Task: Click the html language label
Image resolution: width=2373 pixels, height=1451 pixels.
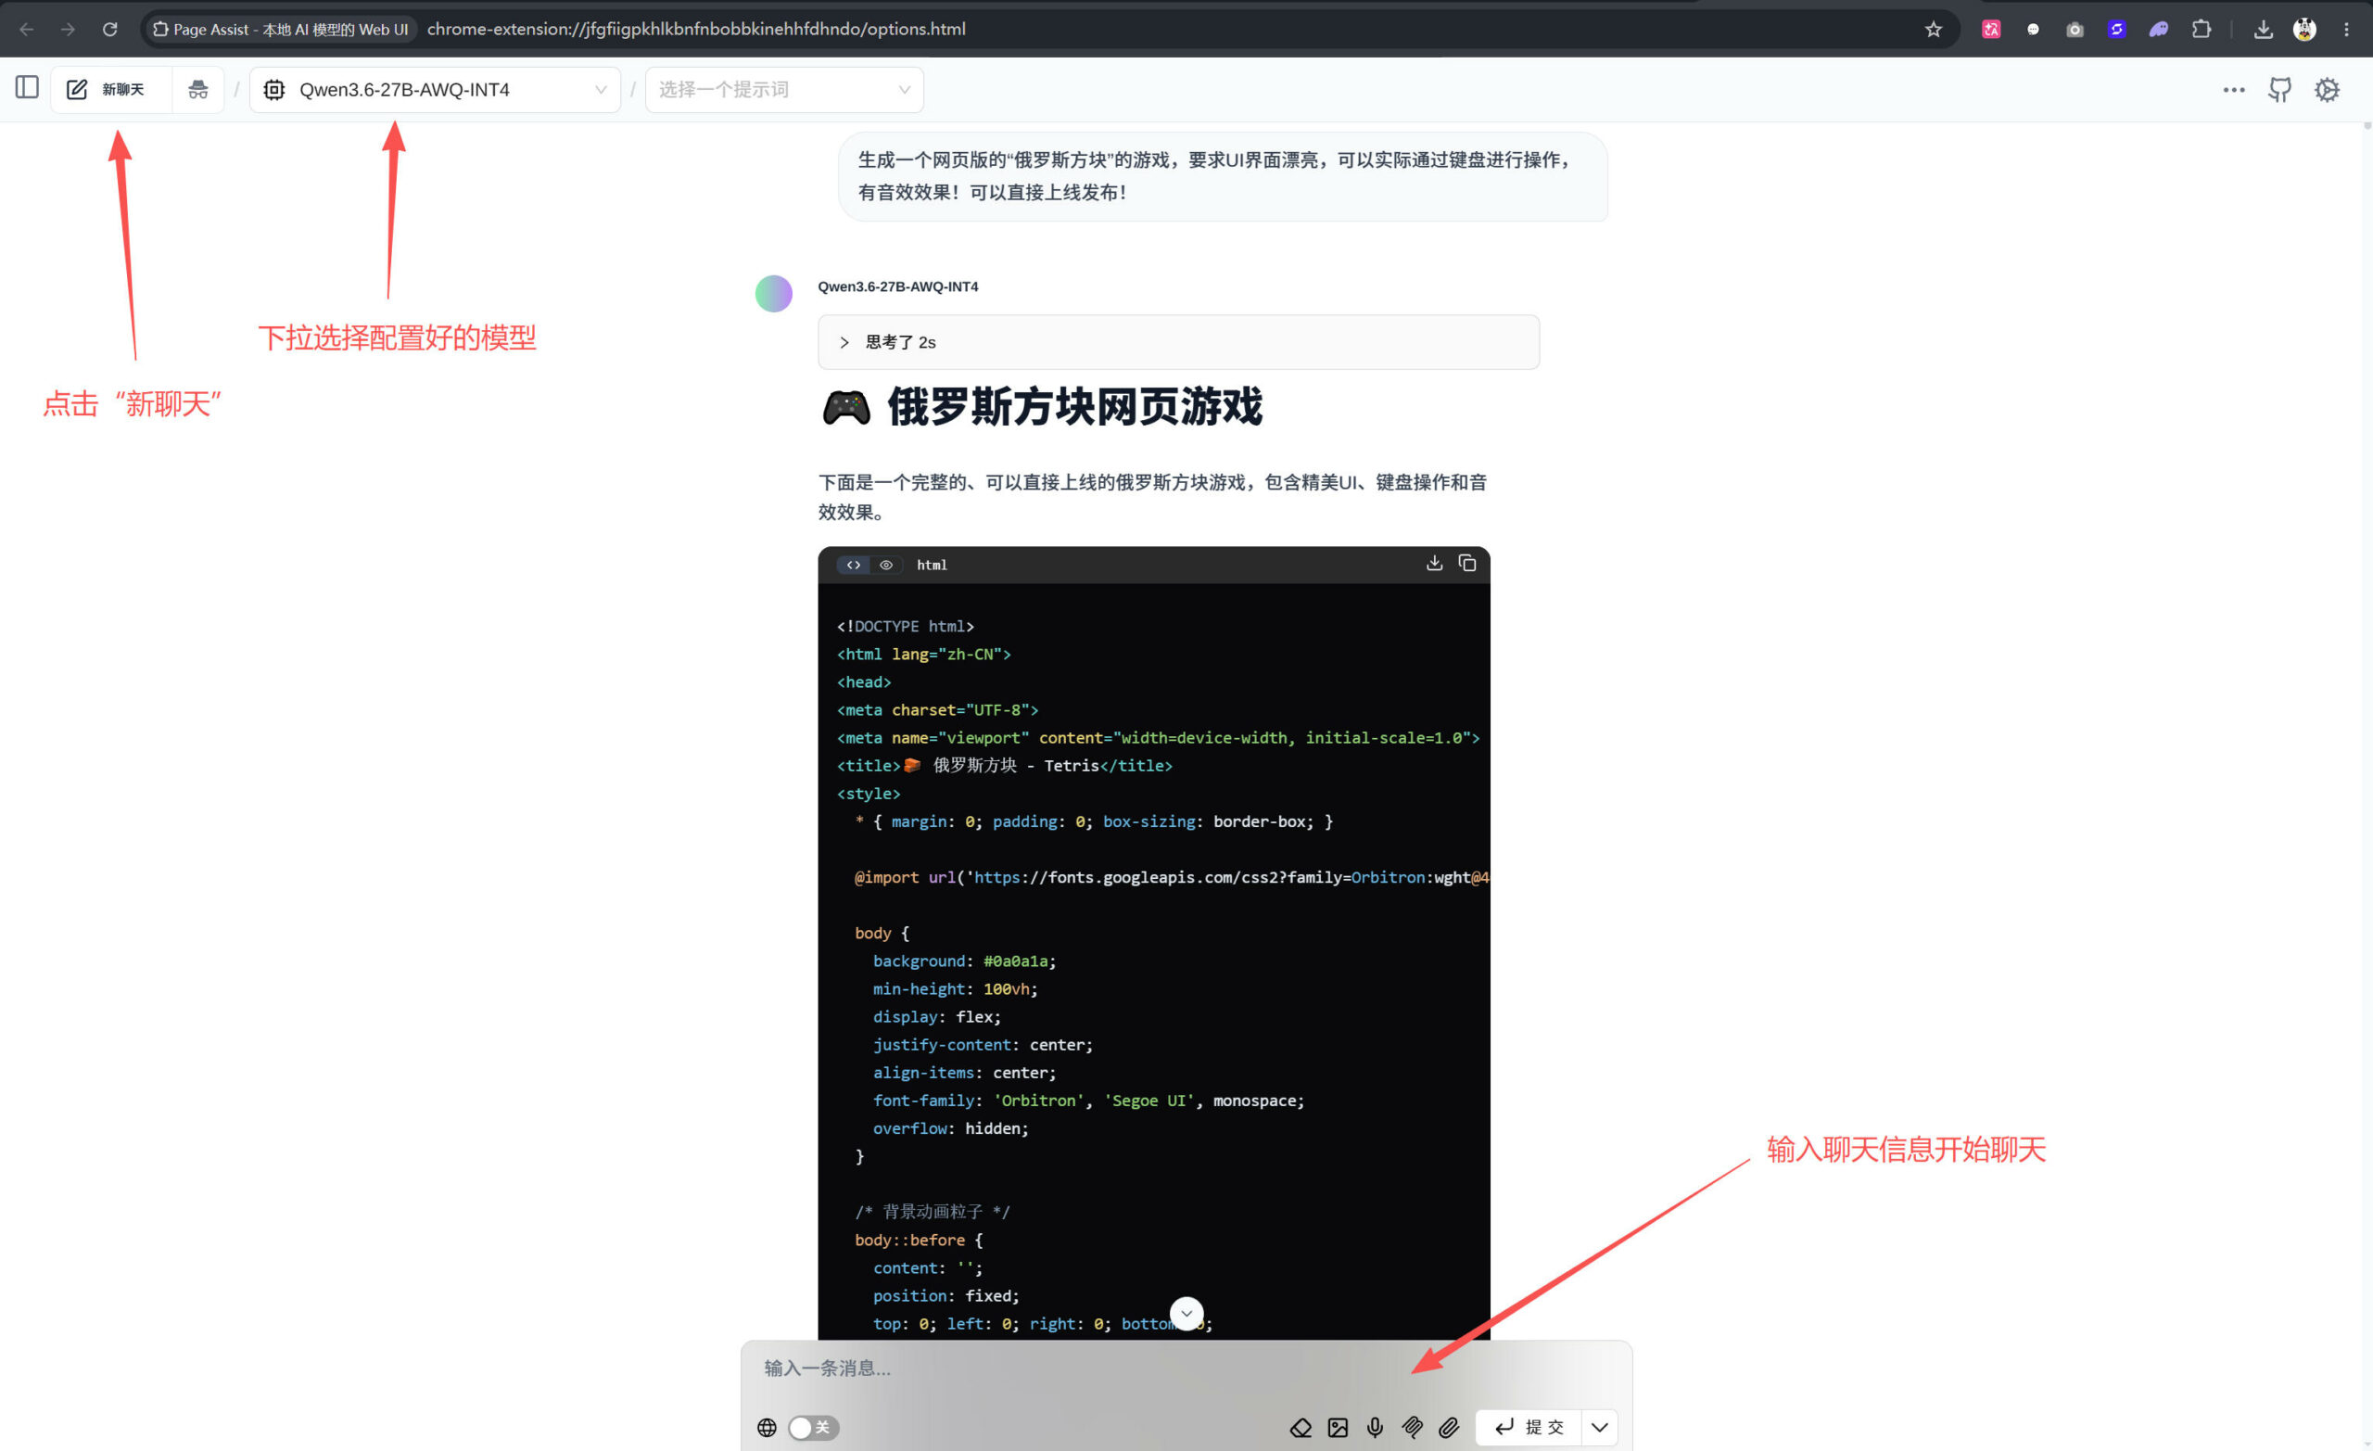Action: coord(932,565)
